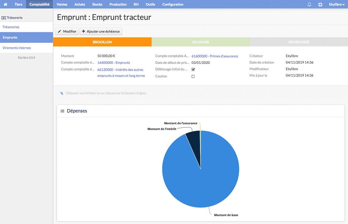
Task: Open the 61600000 - Primes d'assurance link
Action: point(215,56)
